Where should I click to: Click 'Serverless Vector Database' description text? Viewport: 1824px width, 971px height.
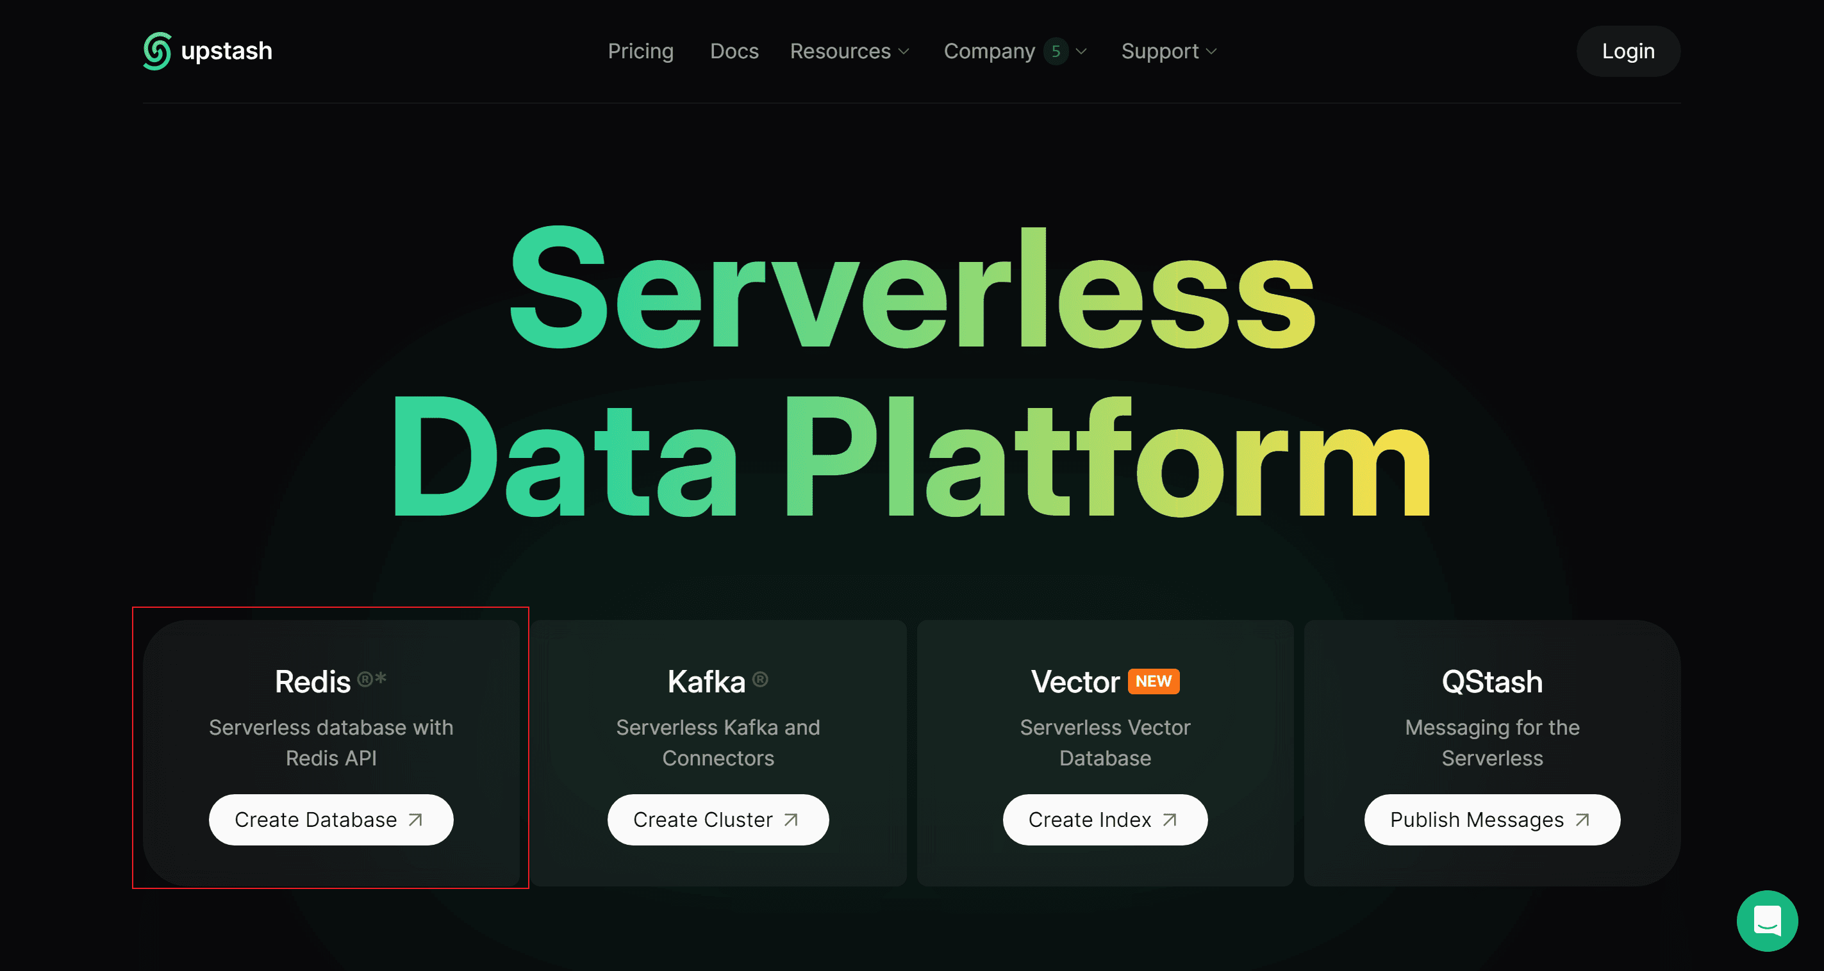[1105, 742]
